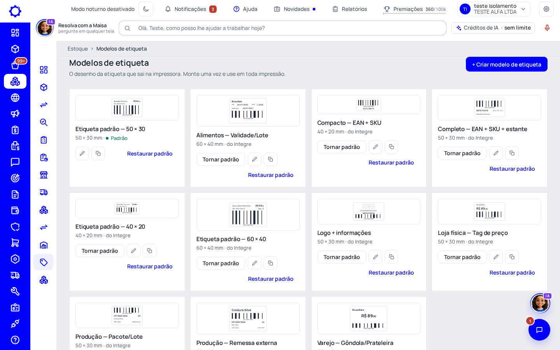This screenshot has height=350, width=560.
Task: Open the settings gear icon
Action: (546, 9)
